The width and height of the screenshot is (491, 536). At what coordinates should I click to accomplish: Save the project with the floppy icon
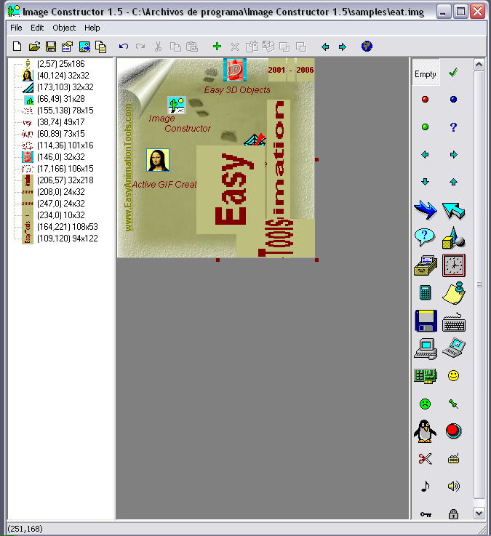(x=51, y=46)
